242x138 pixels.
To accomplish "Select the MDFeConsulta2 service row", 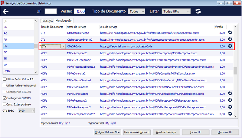I will pos(137,73).
